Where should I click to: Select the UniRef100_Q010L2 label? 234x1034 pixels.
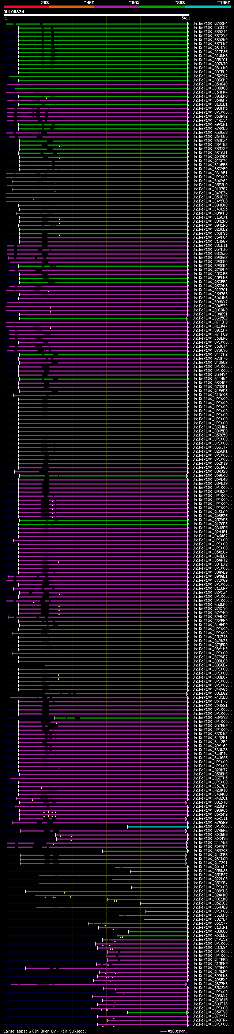click(210, 867)
